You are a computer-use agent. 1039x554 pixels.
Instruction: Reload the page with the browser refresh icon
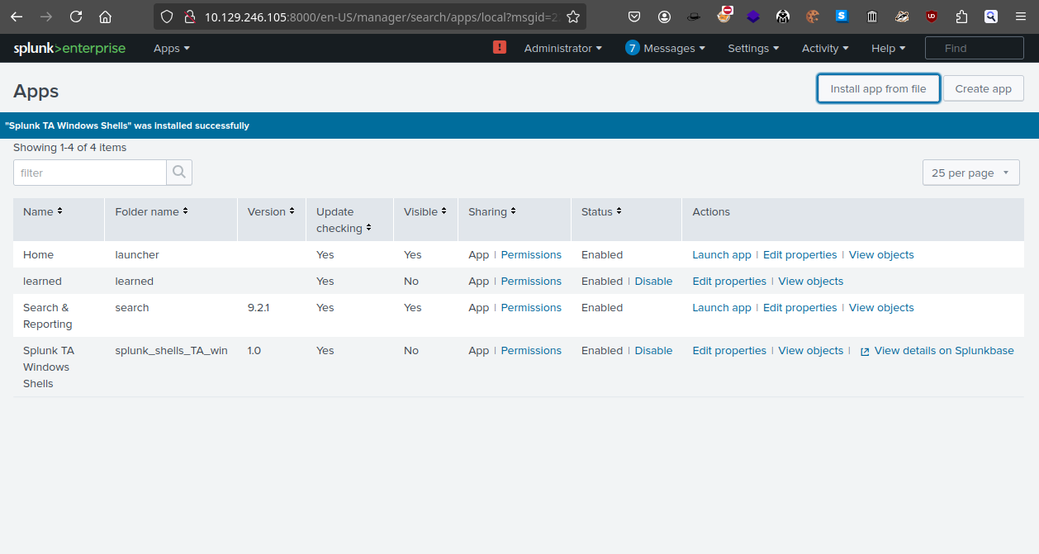pos(76,17)
